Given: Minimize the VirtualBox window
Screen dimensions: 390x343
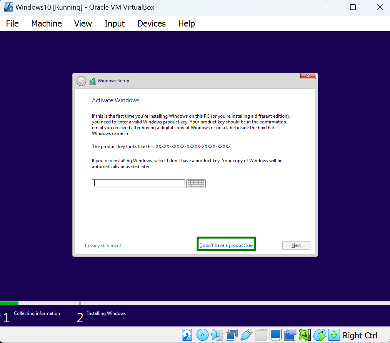Looking at the screenshot, I should (326, 7).
